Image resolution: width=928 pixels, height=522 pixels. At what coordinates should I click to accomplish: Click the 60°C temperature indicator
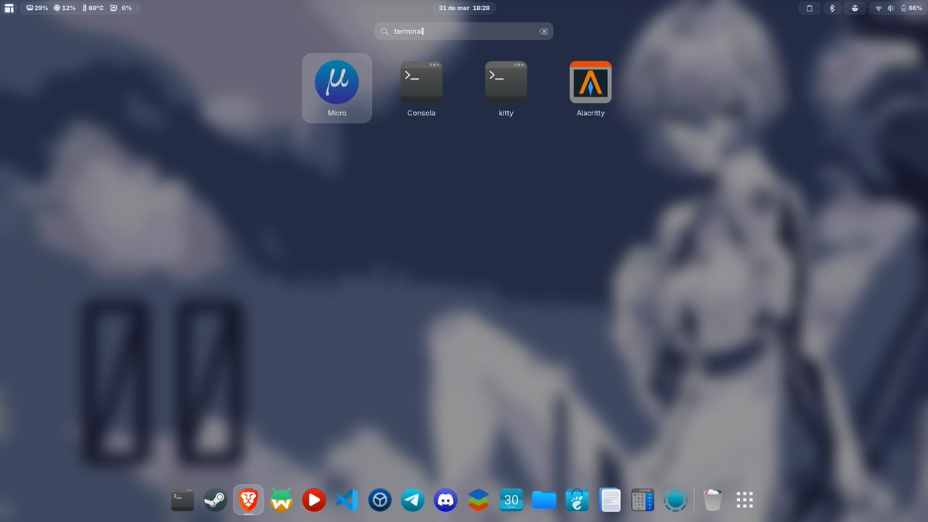[94, 8]
